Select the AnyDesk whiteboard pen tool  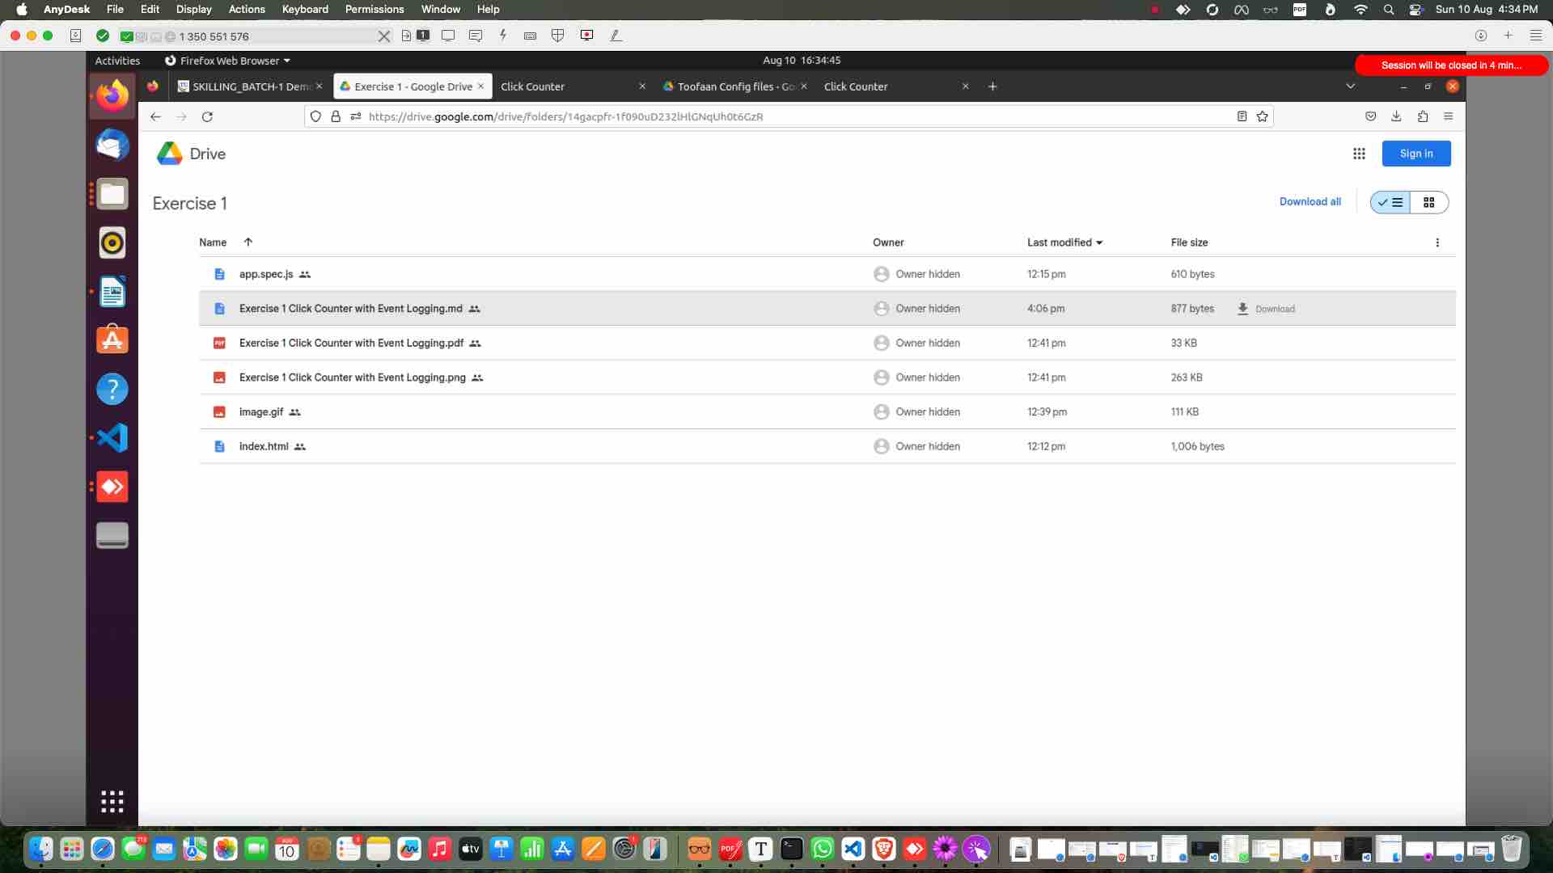click(616, 36)
